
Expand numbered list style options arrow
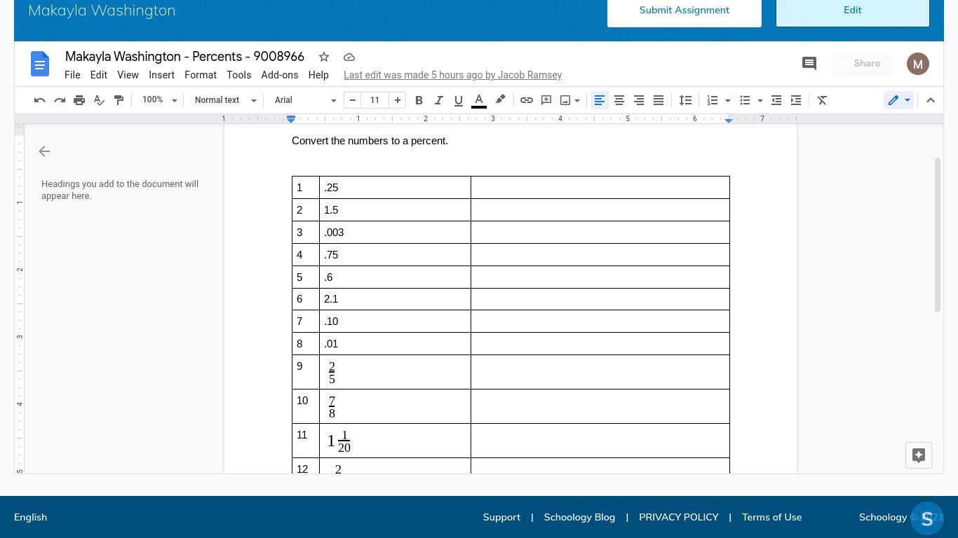(727, 100)
